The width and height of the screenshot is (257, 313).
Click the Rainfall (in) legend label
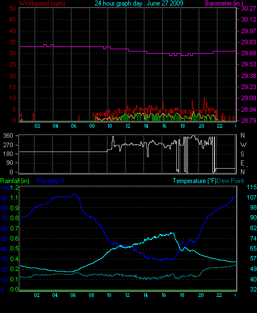pos(15,181)
